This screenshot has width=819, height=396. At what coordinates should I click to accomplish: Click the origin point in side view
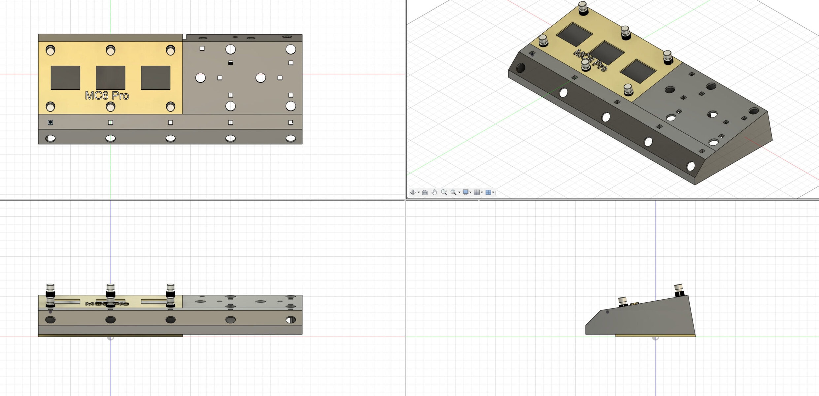pos(656,337)
